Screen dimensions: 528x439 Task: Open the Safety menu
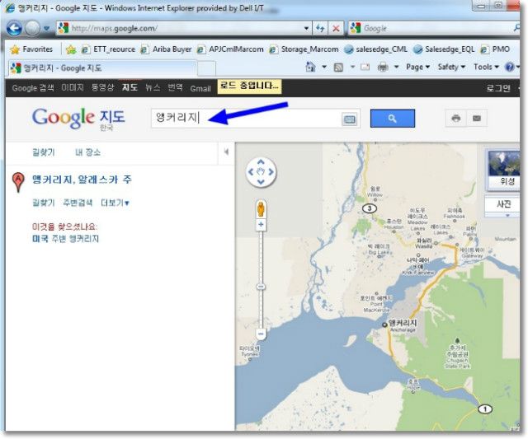[451, 67]
